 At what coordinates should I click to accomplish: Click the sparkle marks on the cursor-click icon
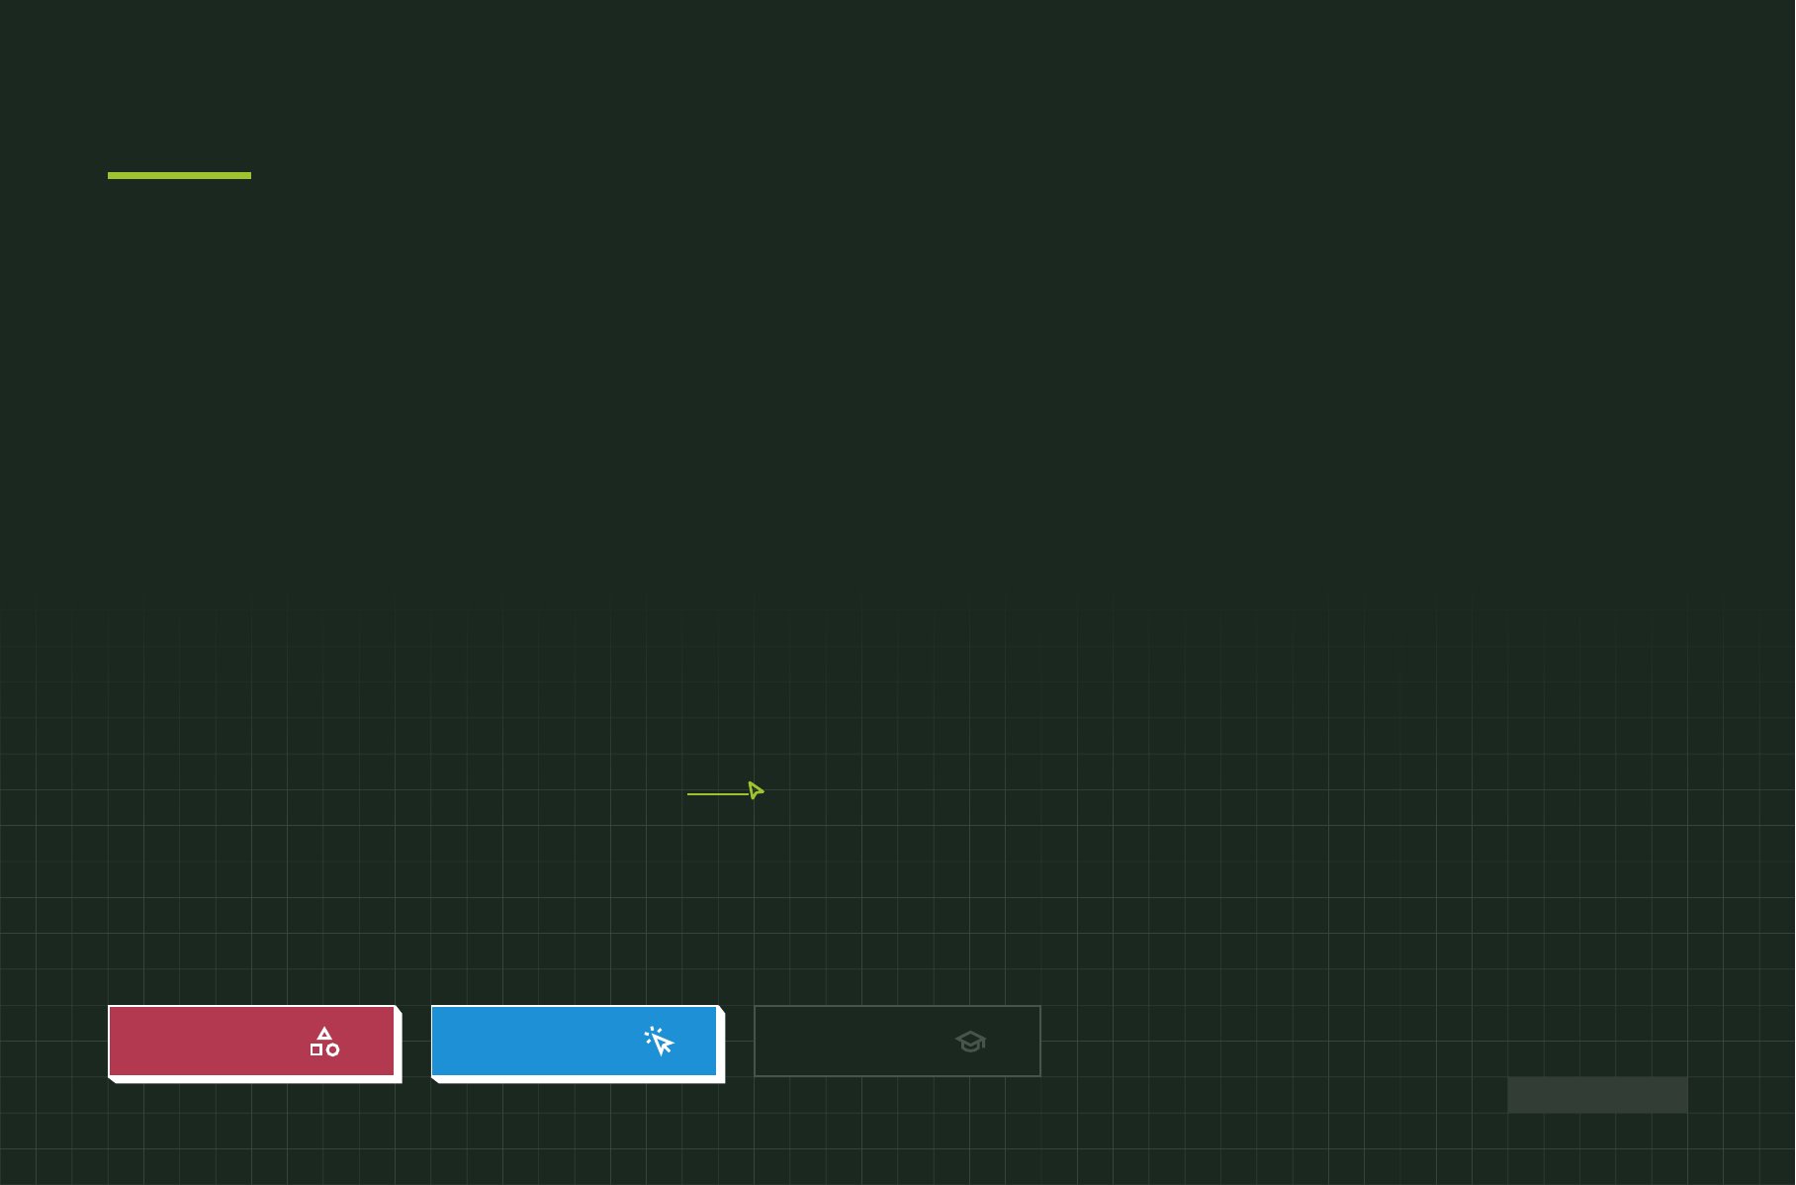(651, 1034)
